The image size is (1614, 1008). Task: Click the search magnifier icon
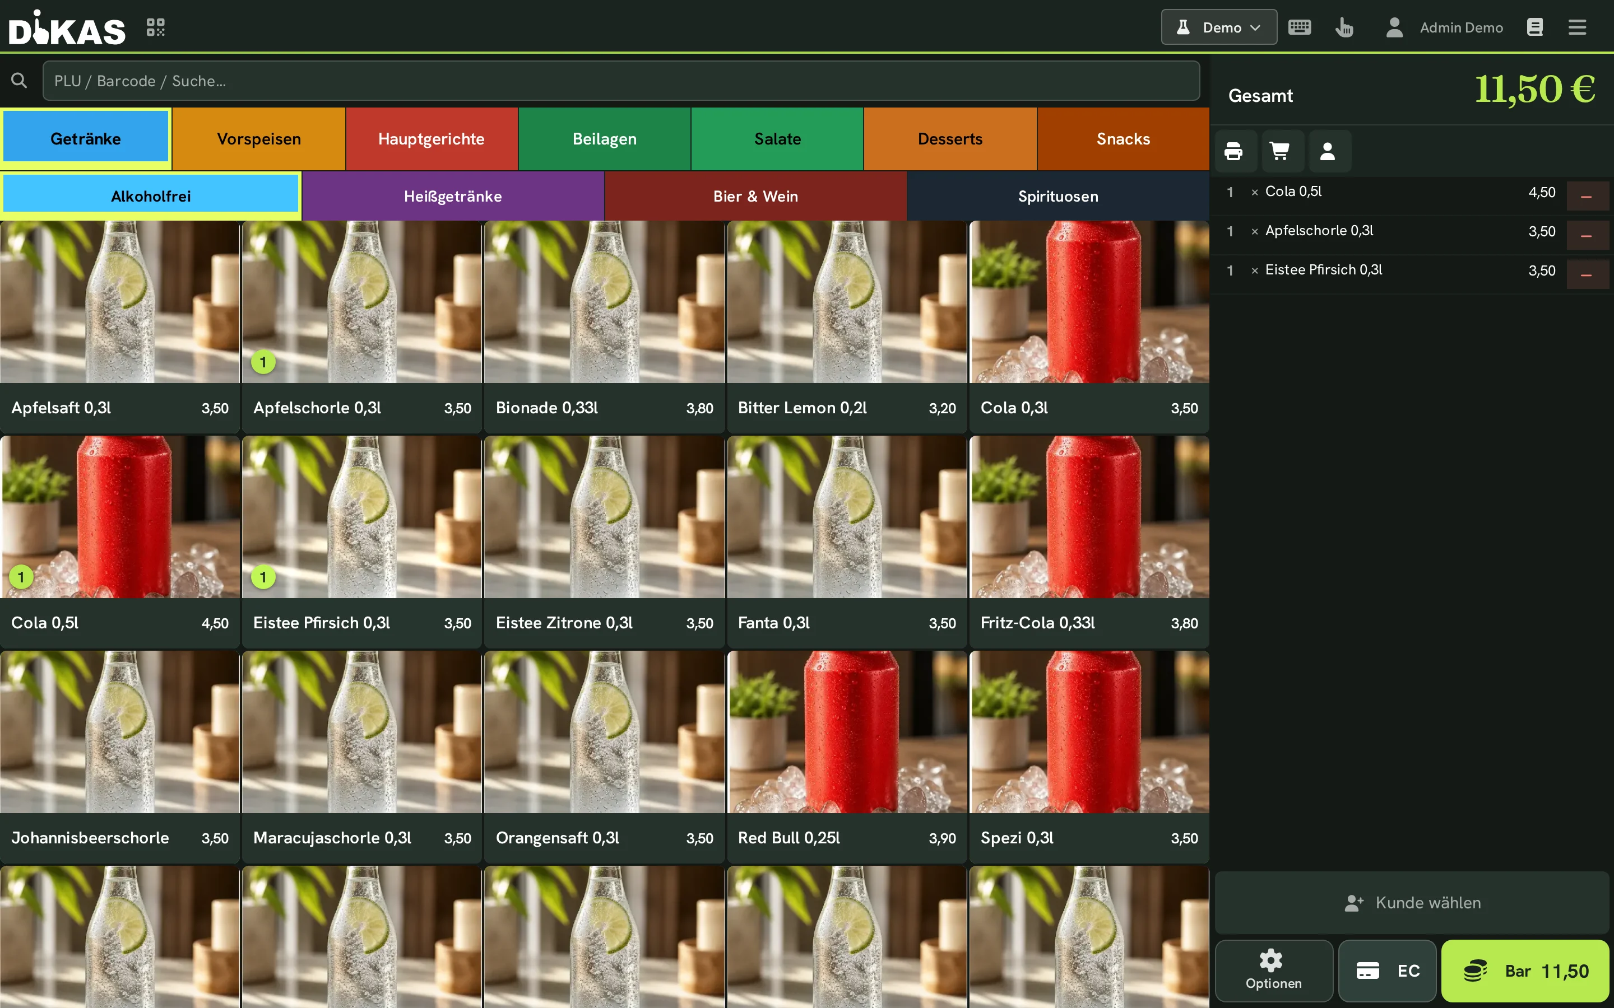point(20,81)
